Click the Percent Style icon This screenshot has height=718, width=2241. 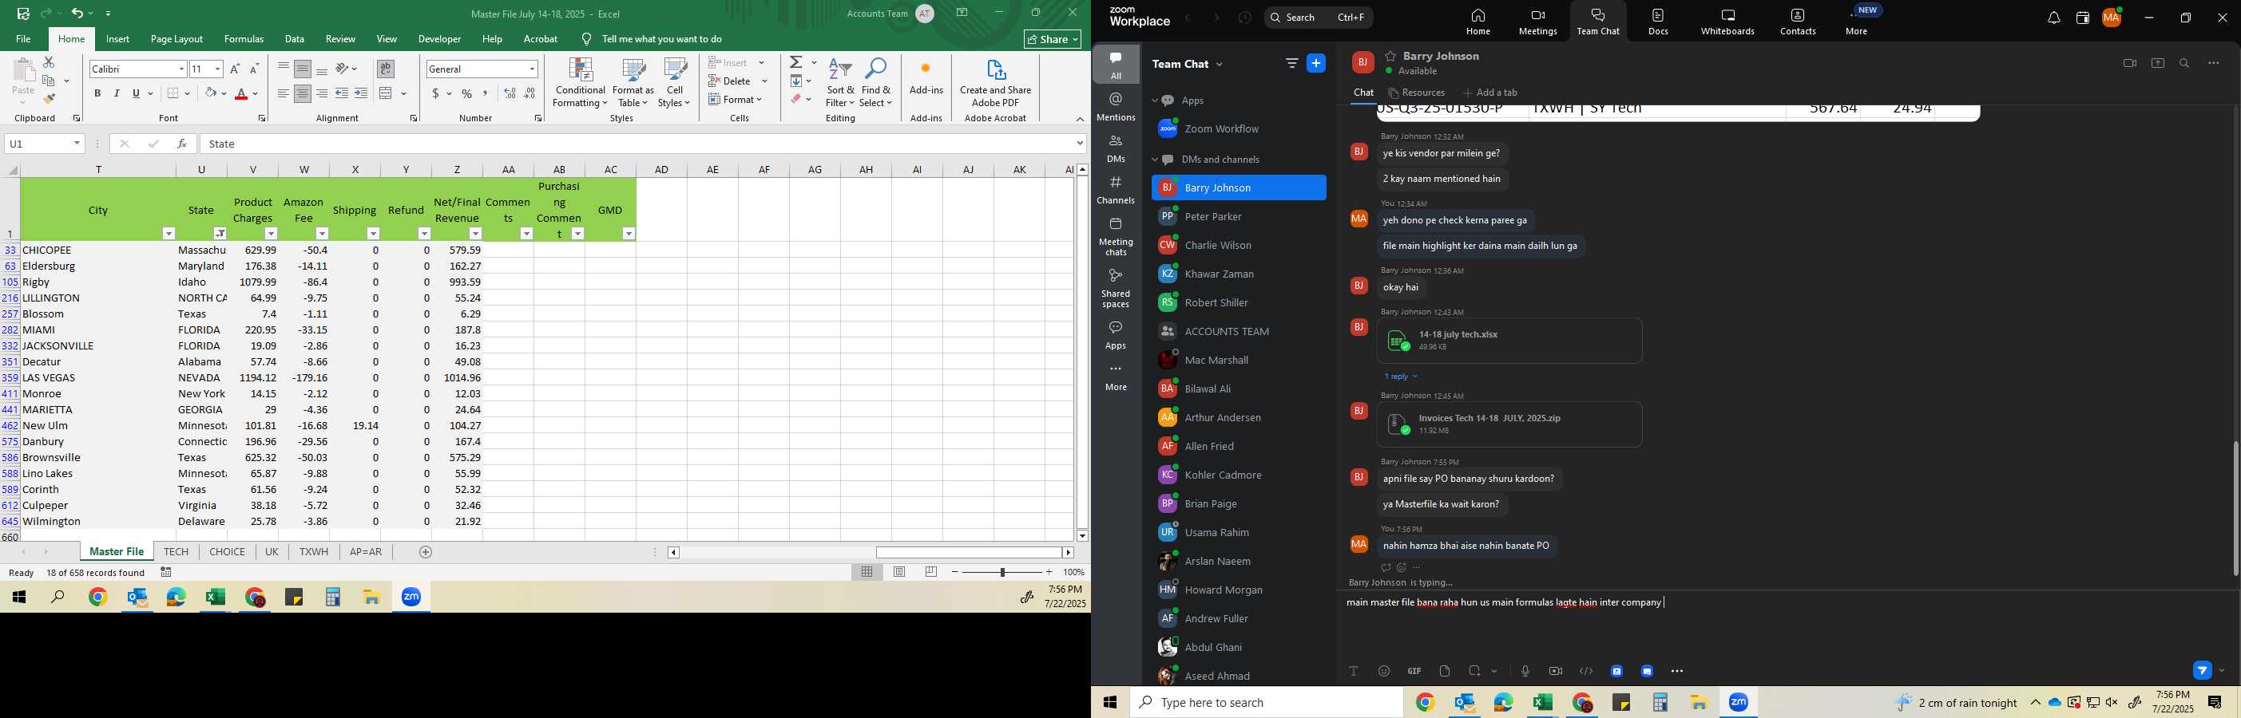(x=467, y=93)
